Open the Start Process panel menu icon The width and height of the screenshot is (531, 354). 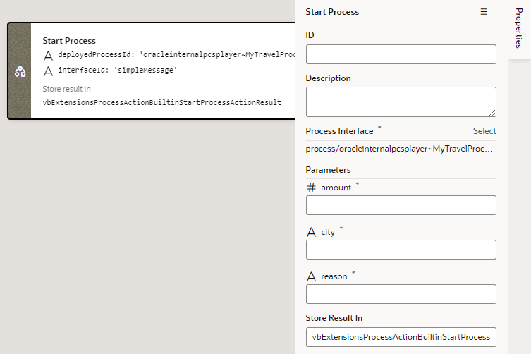[x=484, y=12]
